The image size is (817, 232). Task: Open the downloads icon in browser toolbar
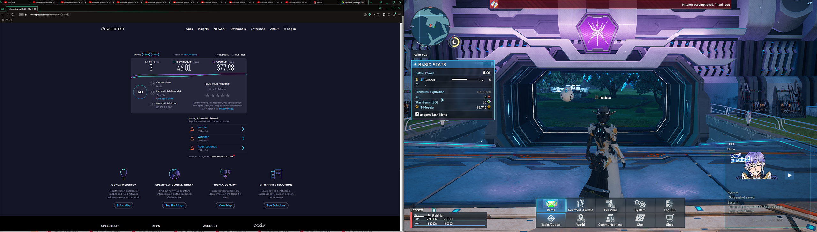pyautogui.click(x=394, y=14)
